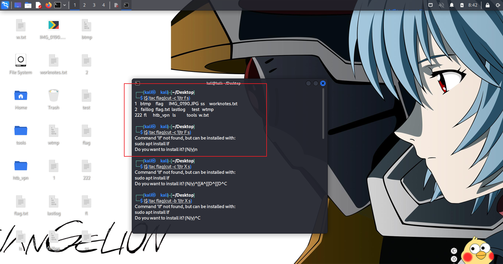Screen dimensions: 503x264
Task: Launch terminal emulator from the panel
Action: point(58,5)
